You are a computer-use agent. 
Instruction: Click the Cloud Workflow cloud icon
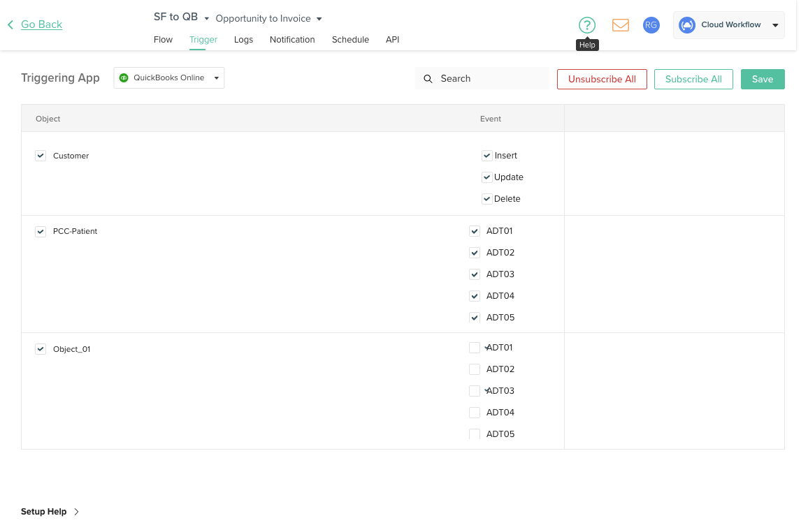click(x=687, y=24)
